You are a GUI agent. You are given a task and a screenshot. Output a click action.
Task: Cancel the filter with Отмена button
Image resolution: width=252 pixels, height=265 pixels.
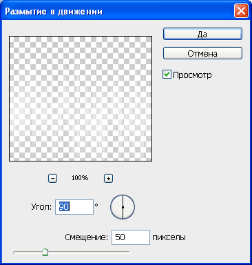pyautogui.click(x=202, y=53)
